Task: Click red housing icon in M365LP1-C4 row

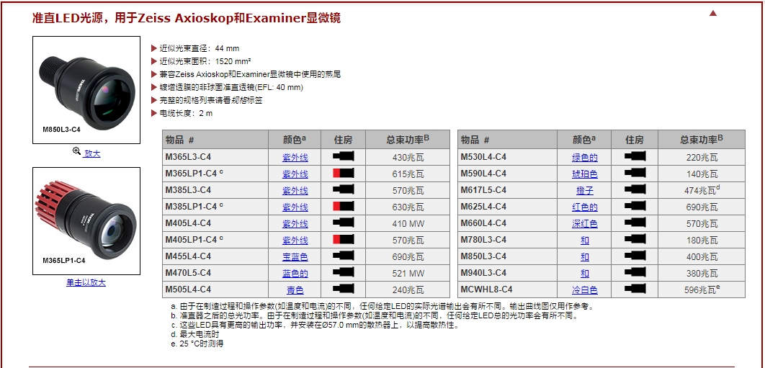Action: point(344,174)
